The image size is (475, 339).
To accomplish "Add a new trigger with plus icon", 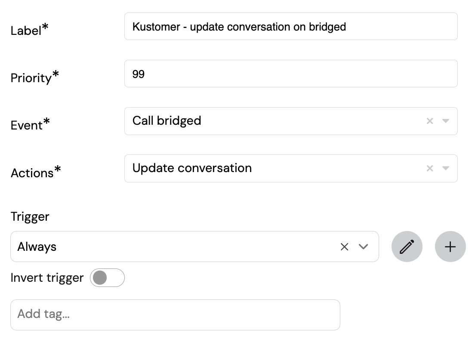I will [x=450, y=247].
